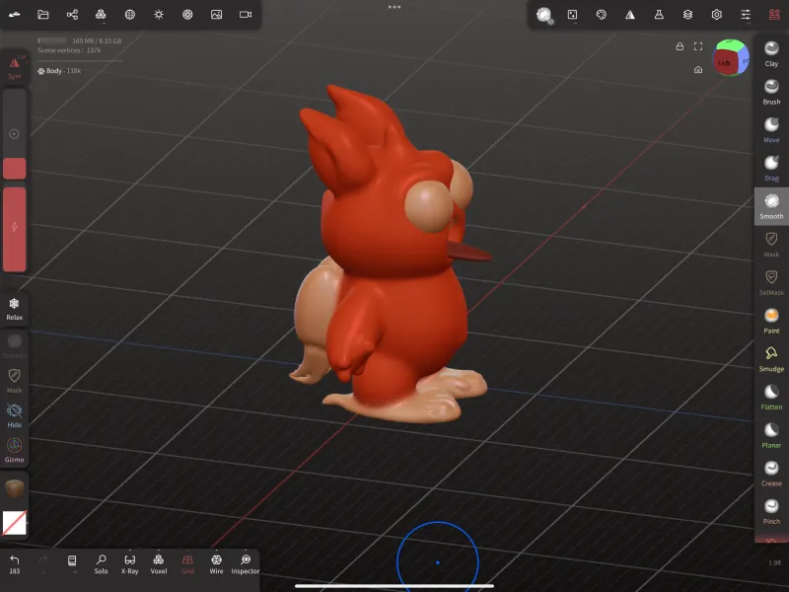Image resolution: width=789 pixels, height=592 pixels.
Task: Enable the Relax shortcut
Action: [14, 309]
